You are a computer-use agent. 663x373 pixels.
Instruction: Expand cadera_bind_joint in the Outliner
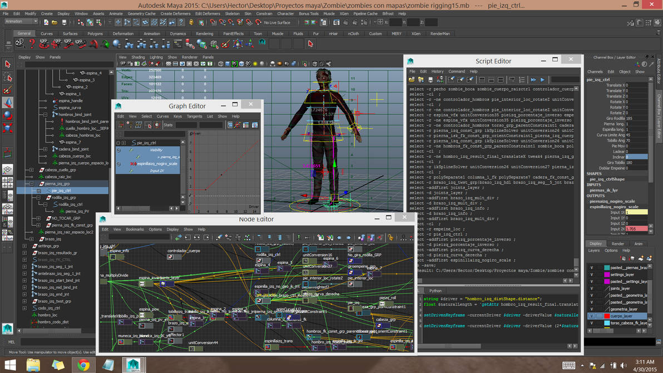45,150
